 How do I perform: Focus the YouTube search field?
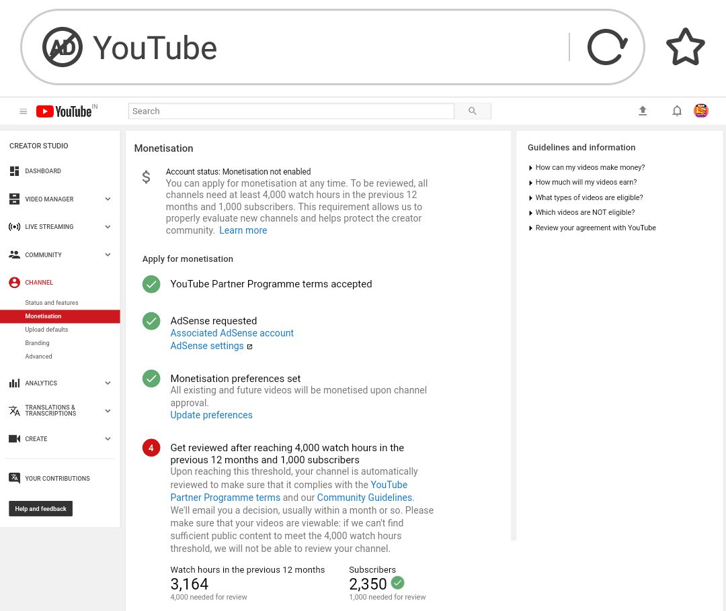click(x=291, y=111)
